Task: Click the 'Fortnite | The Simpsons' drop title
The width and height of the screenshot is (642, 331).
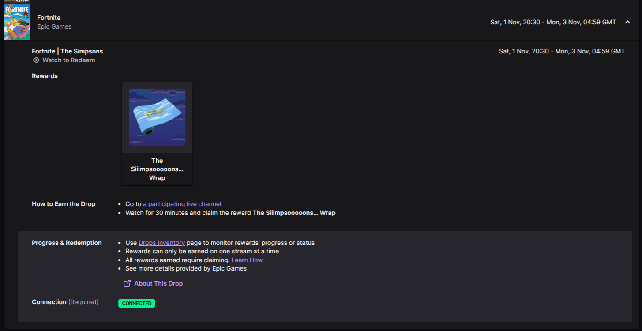Action: [68, 51]
